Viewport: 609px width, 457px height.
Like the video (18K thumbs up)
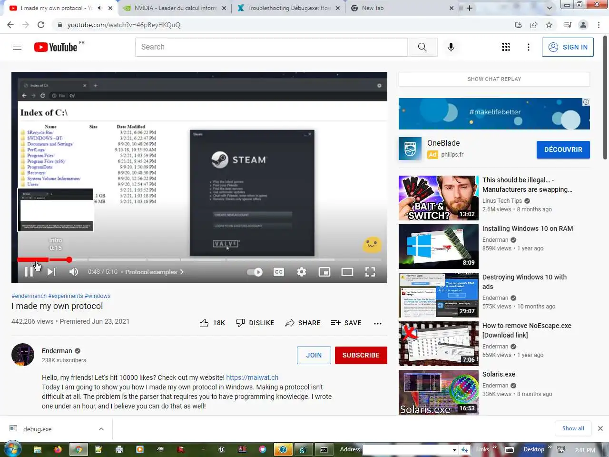[x=212, y=323]
